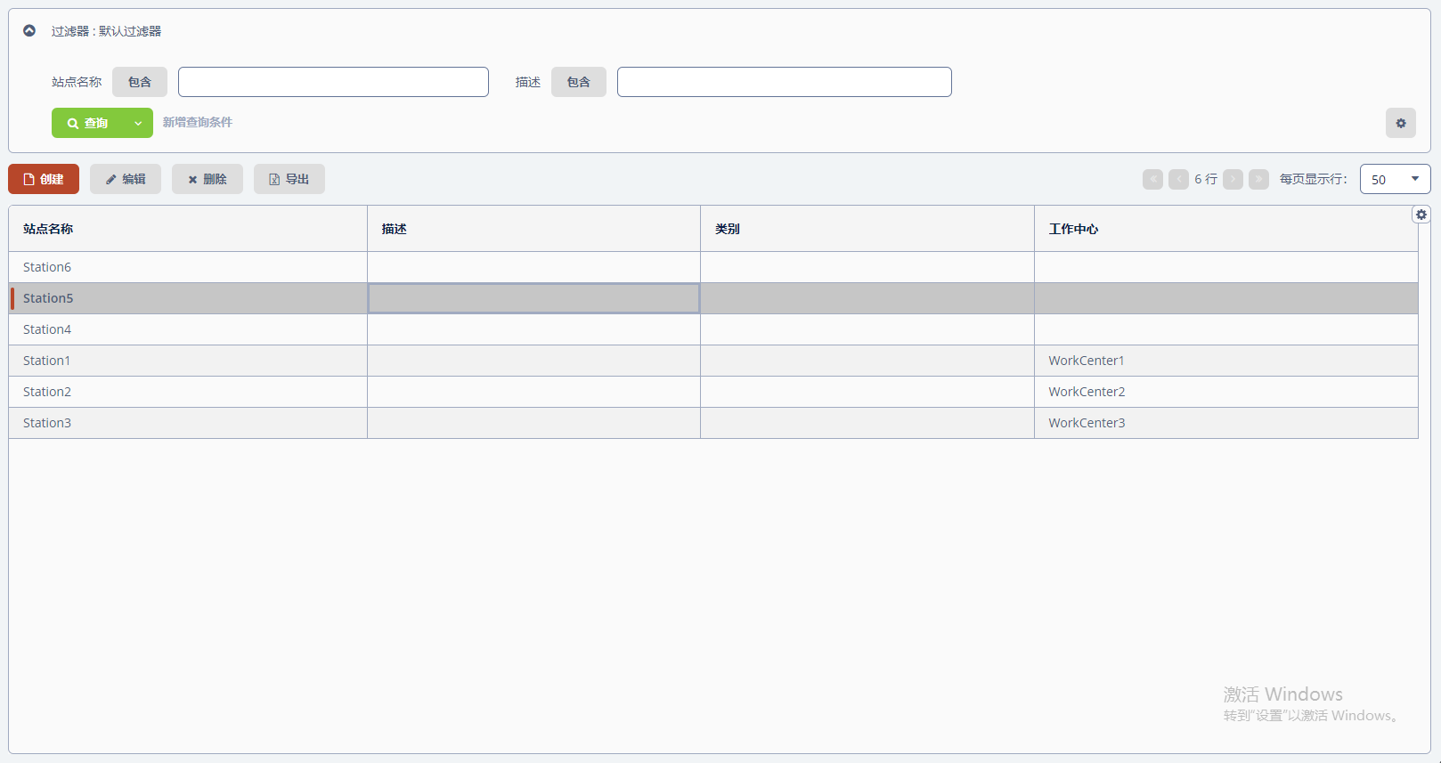Click the 导出 export button
This screenshot has height=763, width=1441.
pyautogui.click(x=289, y=179)
